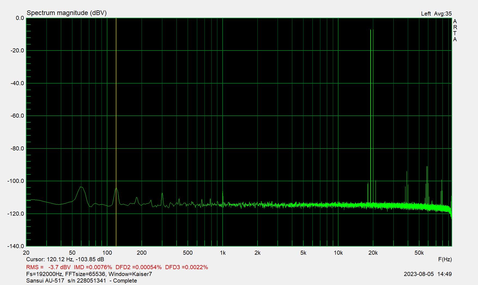478x285 pixels.
Task: Click the '2023-08-05 14:49' timestamp
Action: 428,274
